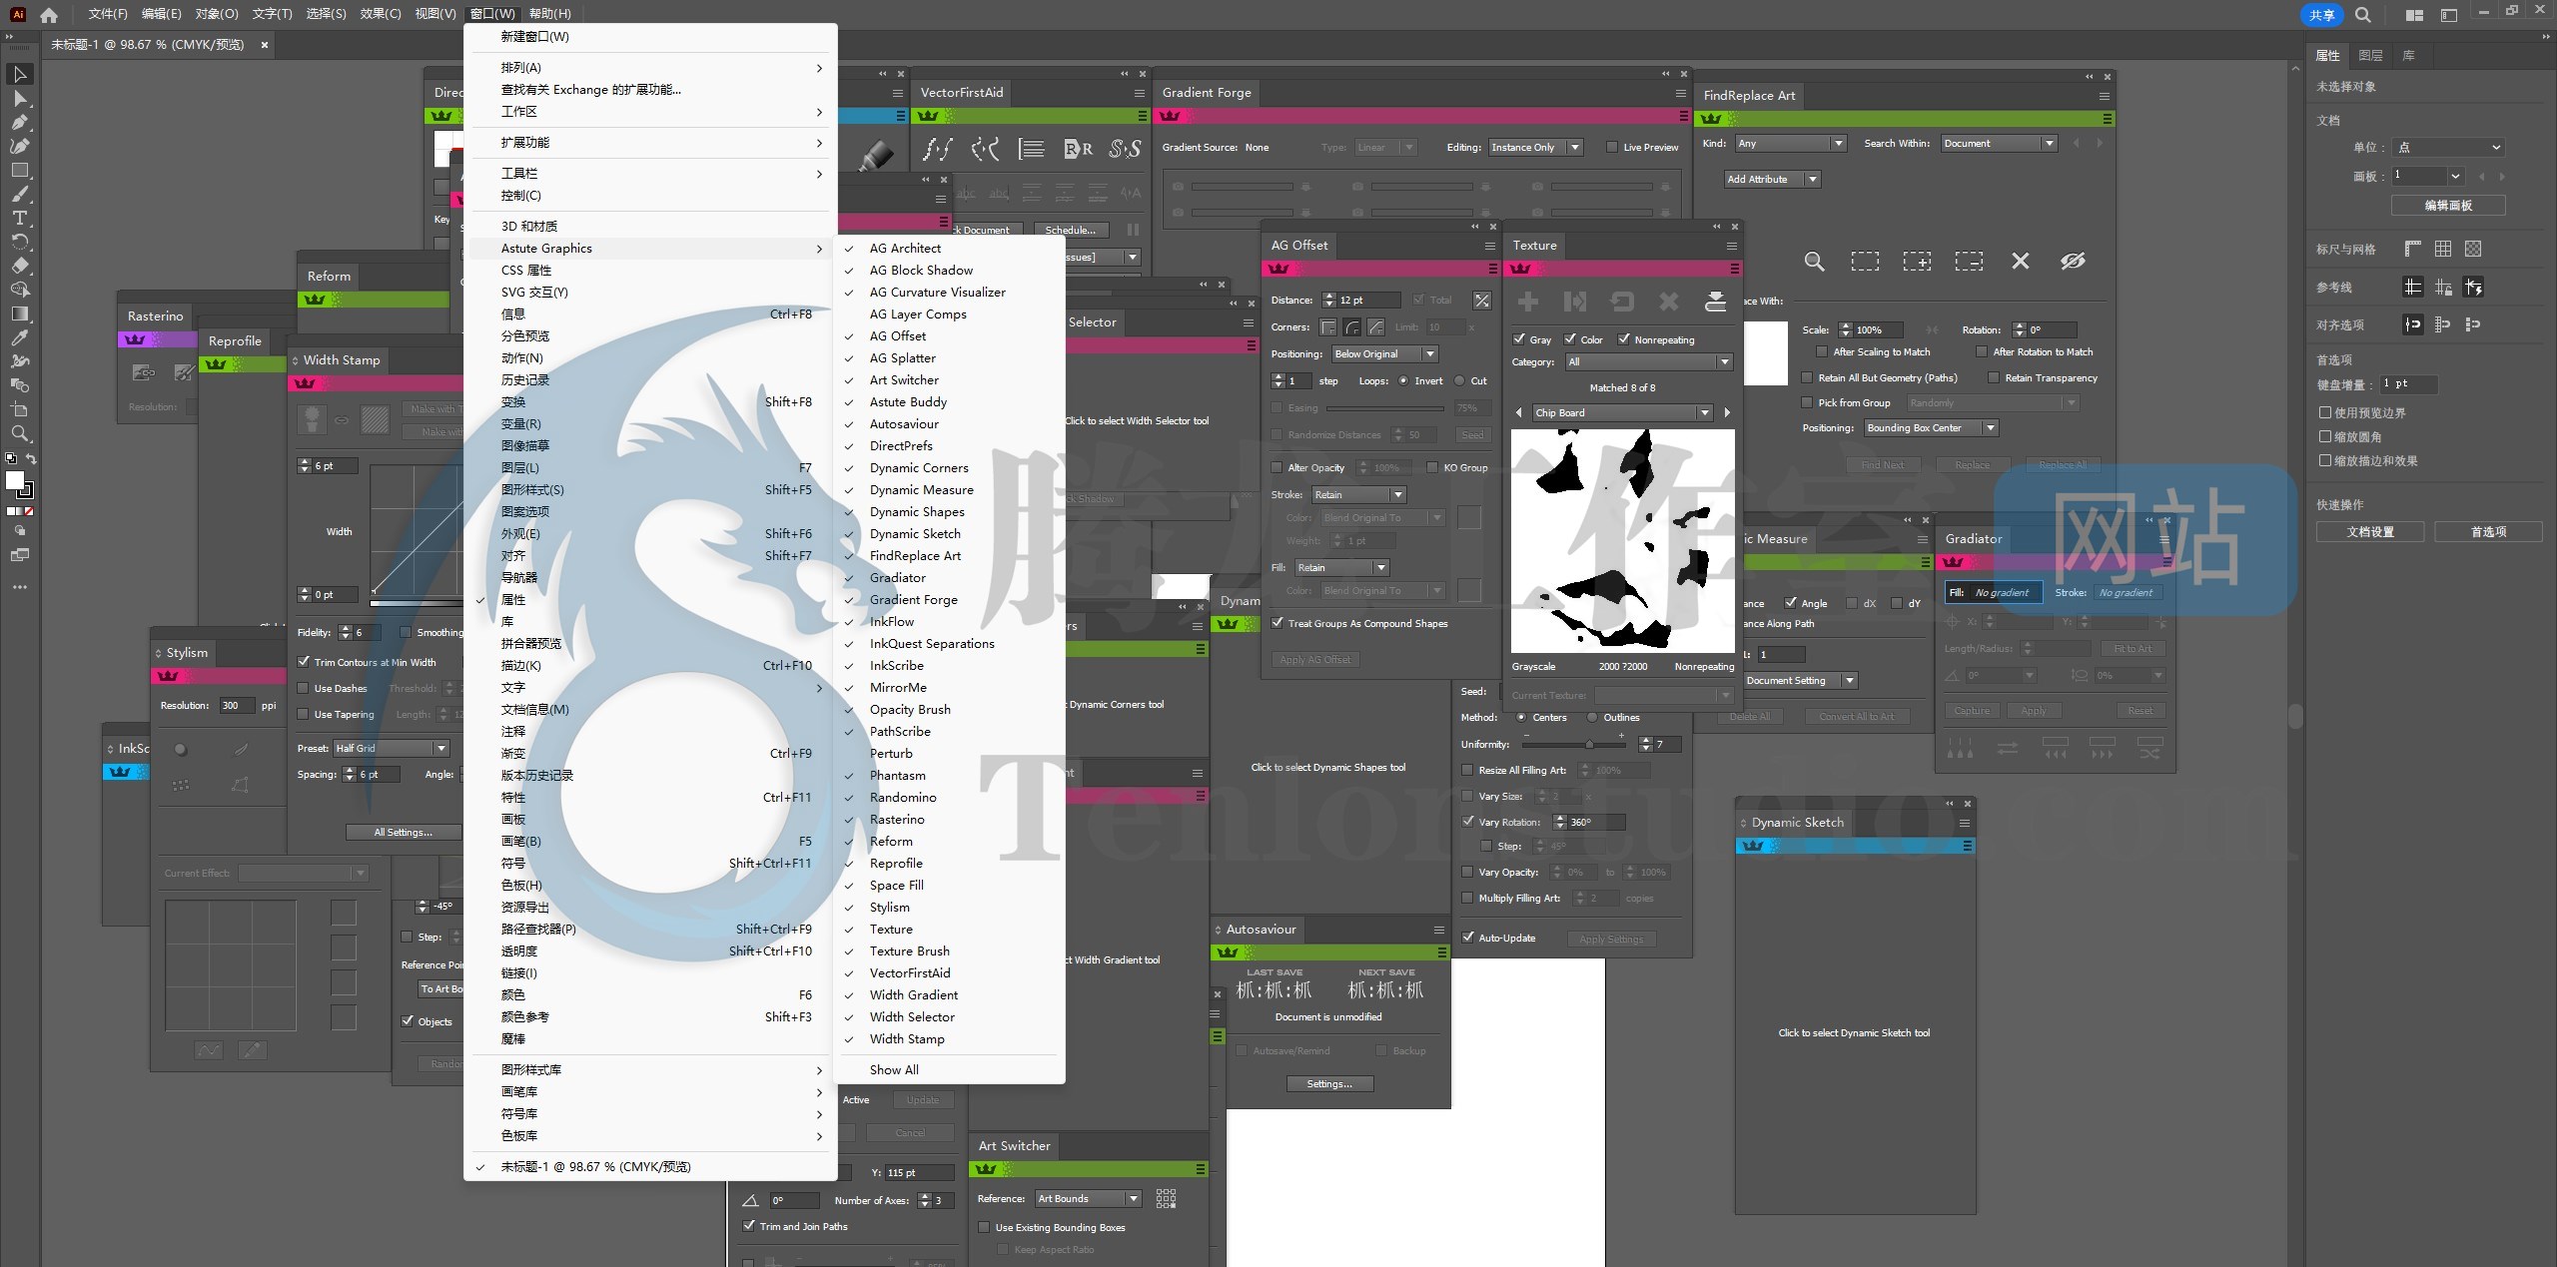Enable Retain Transparency checkbox
Viewport: 2557px width, 1267px height.
click(1993, 378)
